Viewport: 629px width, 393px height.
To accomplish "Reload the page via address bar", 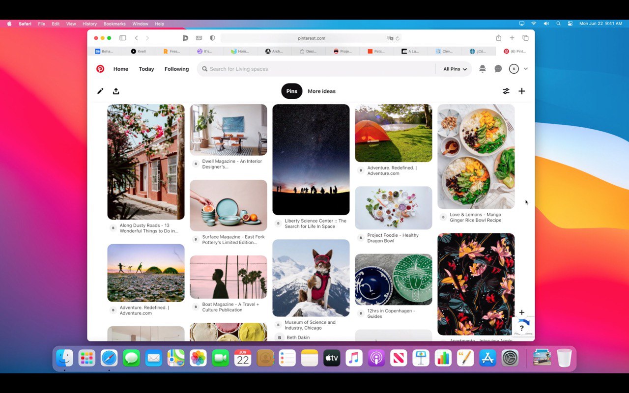I will 398,38.
